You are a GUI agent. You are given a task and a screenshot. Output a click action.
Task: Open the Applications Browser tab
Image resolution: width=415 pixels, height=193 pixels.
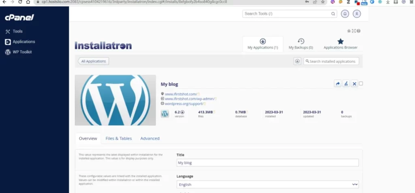[340, 44]
